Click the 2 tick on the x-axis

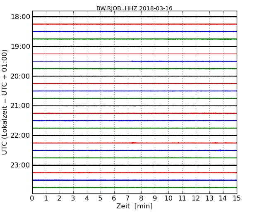pos(59,198)
